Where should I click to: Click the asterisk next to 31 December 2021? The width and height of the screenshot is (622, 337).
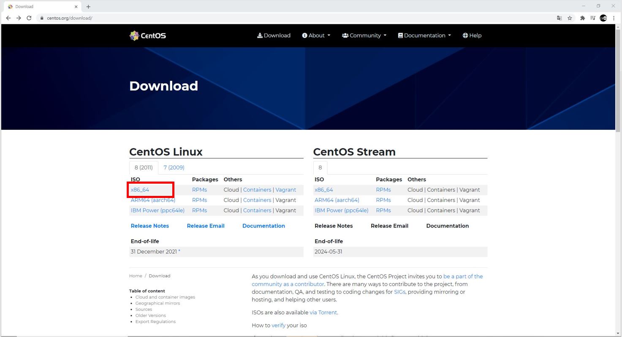(x=179, y=251)
